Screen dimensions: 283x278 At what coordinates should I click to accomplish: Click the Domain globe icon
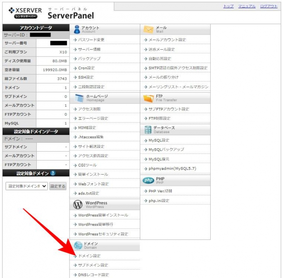(x=78, y=245)
